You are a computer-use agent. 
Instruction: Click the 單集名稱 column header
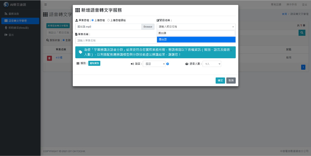click(x=61, y=50)
